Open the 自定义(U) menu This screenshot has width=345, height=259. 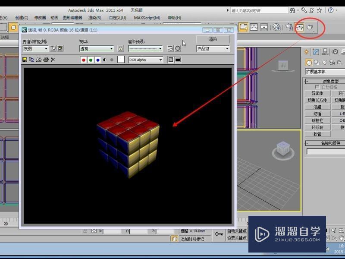[117, 18]
